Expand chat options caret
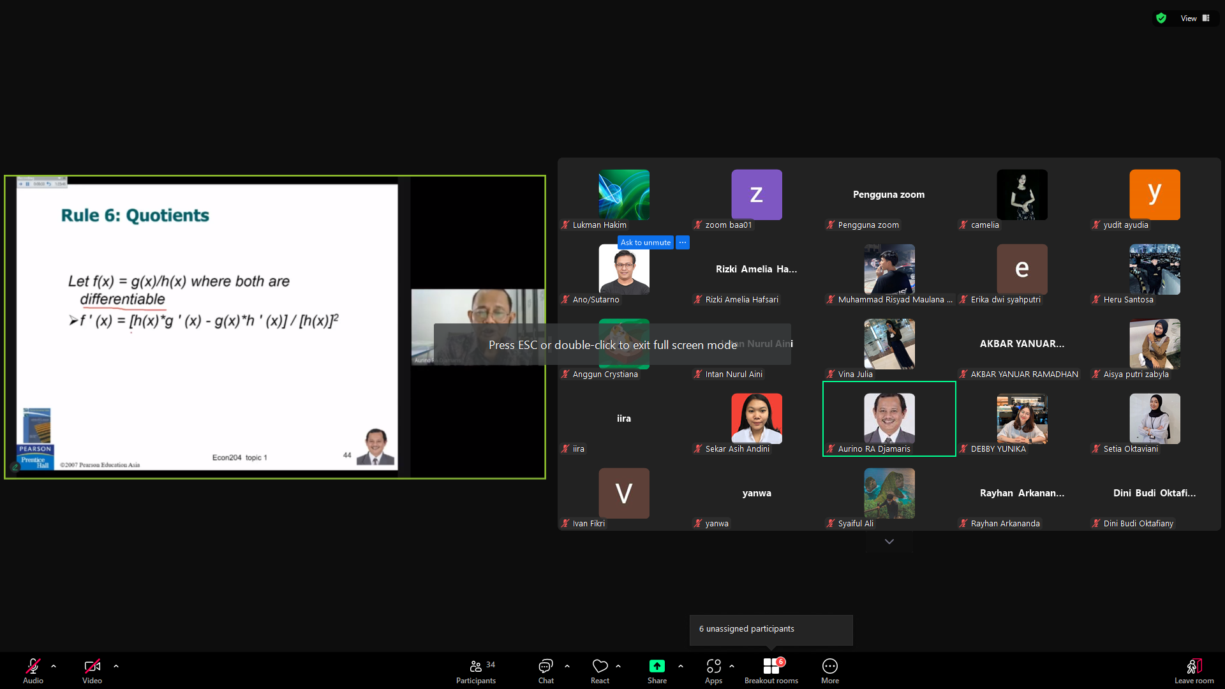Image resolution: width=1225 pixels, height=689 pixels. (567, 666)
